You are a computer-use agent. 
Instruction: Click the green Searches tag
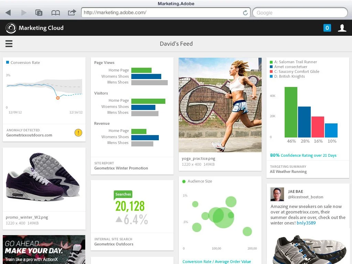click(123, 195)
